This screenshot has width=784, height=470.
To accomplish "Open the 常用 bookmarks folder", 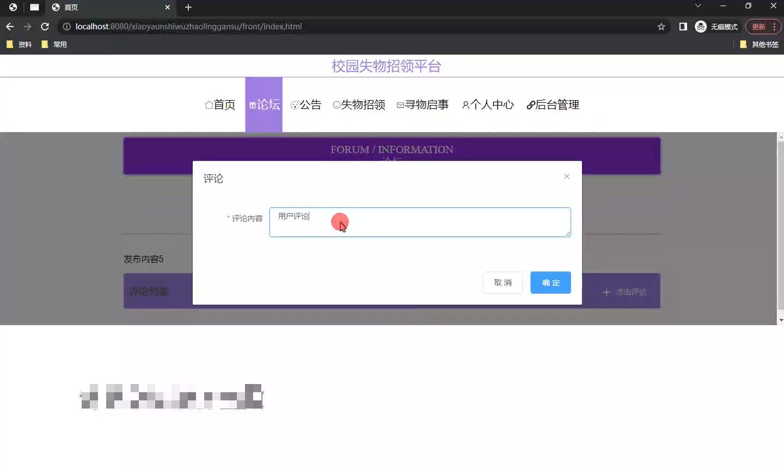I will click(54, 45).
